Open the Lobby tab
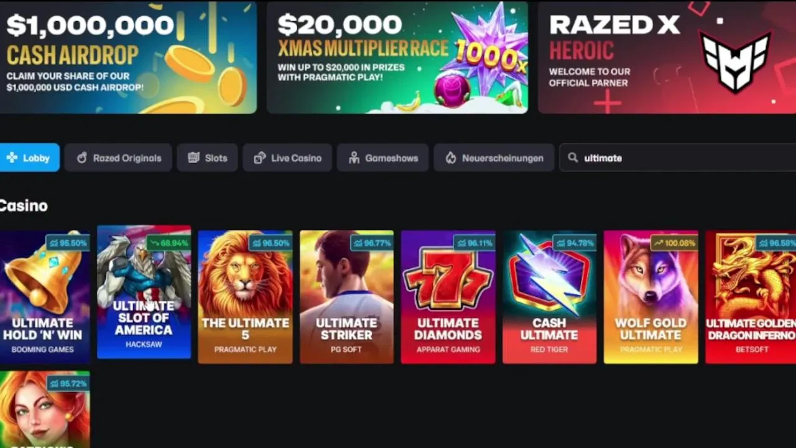The height and width of the screenshot is (448, 796). 29,158
